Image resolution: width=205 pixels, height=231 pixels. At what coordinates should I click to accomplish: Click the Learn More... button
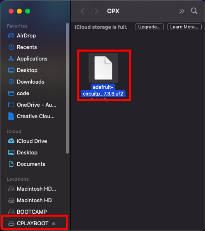click(x=184, y=27)
